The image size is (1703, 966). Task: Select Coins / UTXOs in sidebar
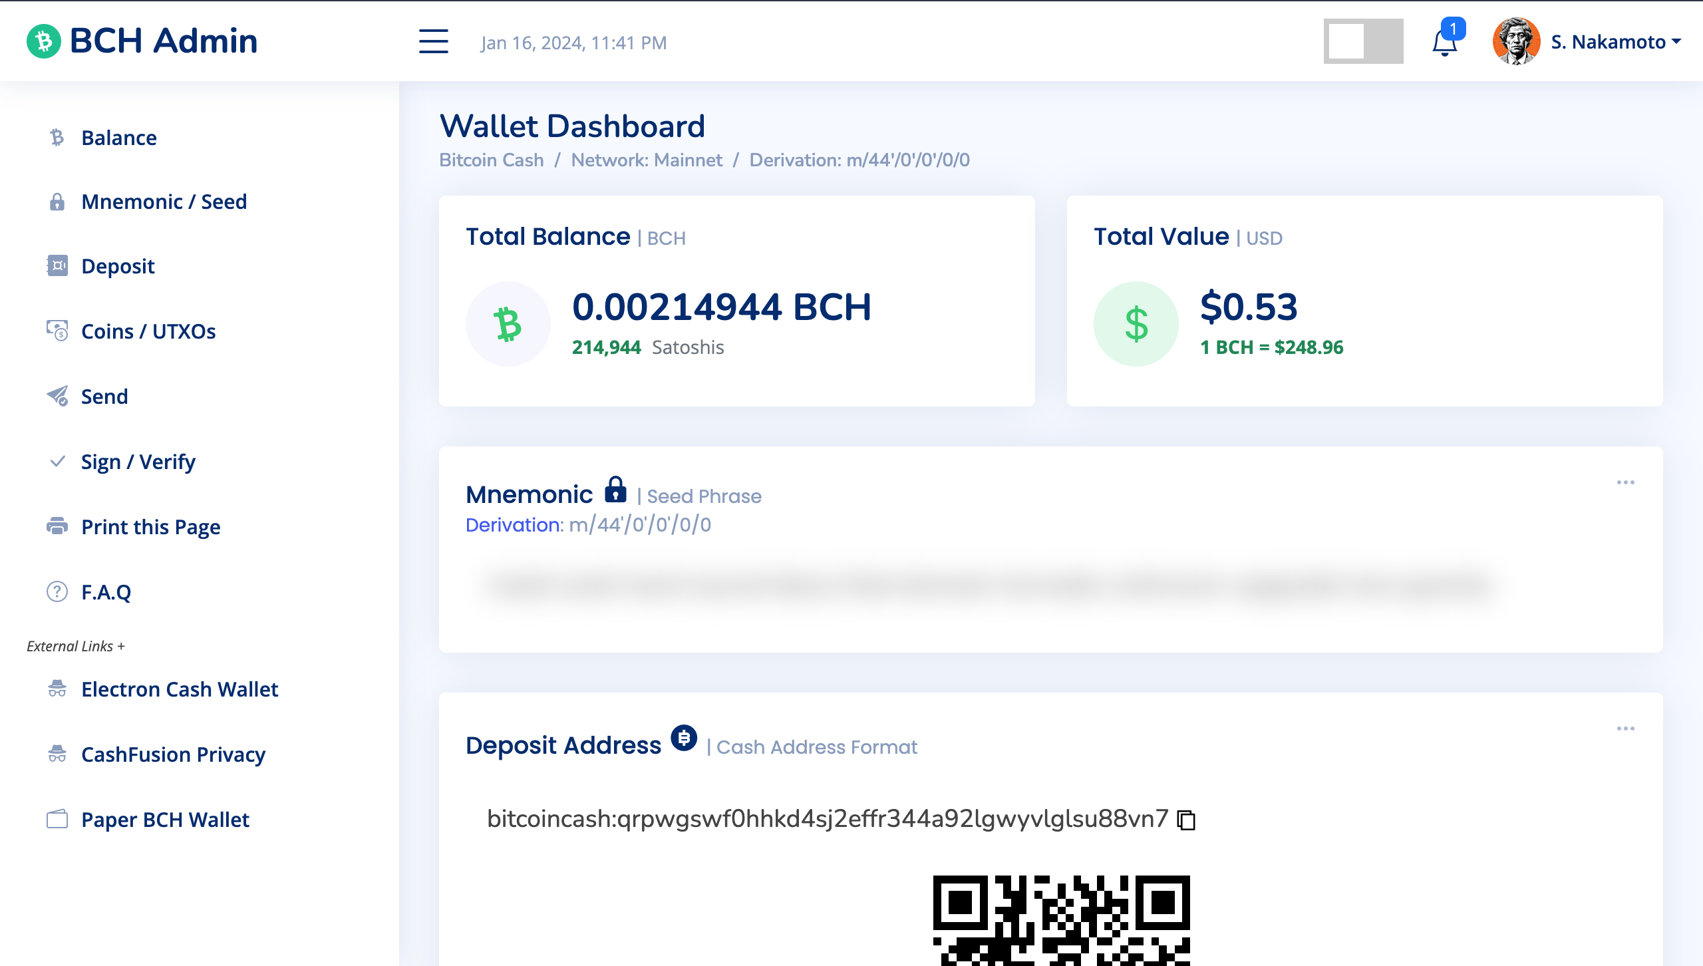(148, 331)
